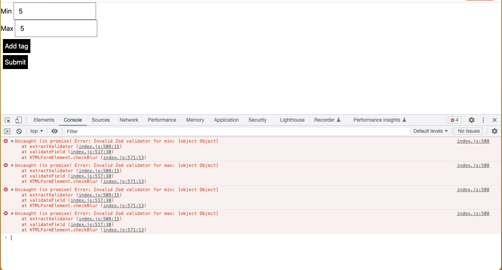Click inside the console Filter field
Viewport: 502px width, 270px height.
coord(164,131)
